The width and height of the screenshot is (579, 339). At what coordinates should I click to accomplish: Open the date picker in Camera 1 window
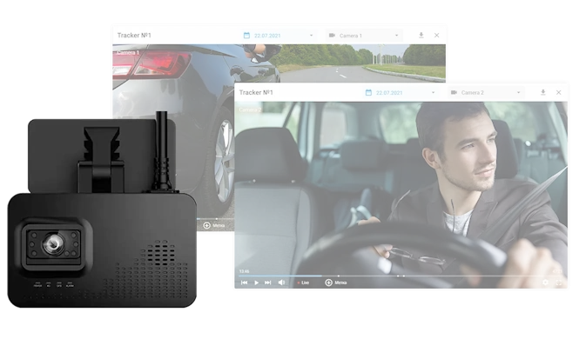tap(279, 36)
